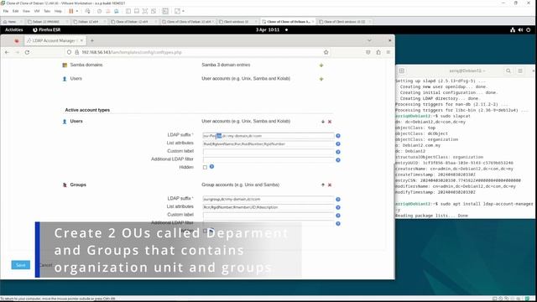Open help for Users Custom label
Image resolution: width=537 pixels, height=302 pixels.
click(x=338, y=152)
